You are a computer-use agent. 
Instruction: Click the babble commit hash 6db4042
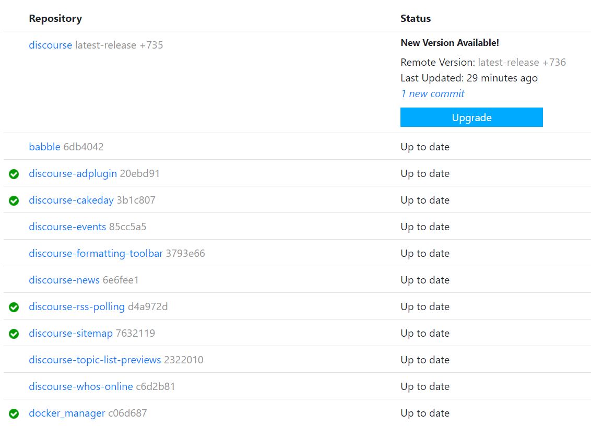pos(84,147)
